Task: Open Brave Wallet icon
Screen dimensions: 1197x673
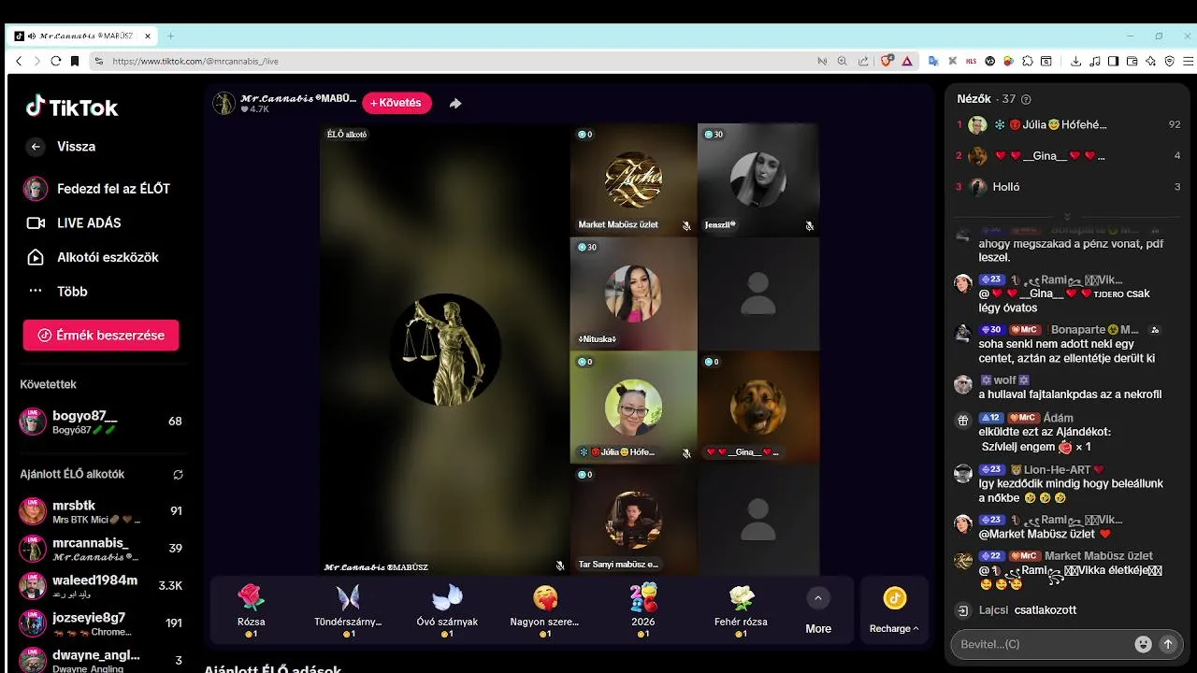Action: tap(1132, 61)
